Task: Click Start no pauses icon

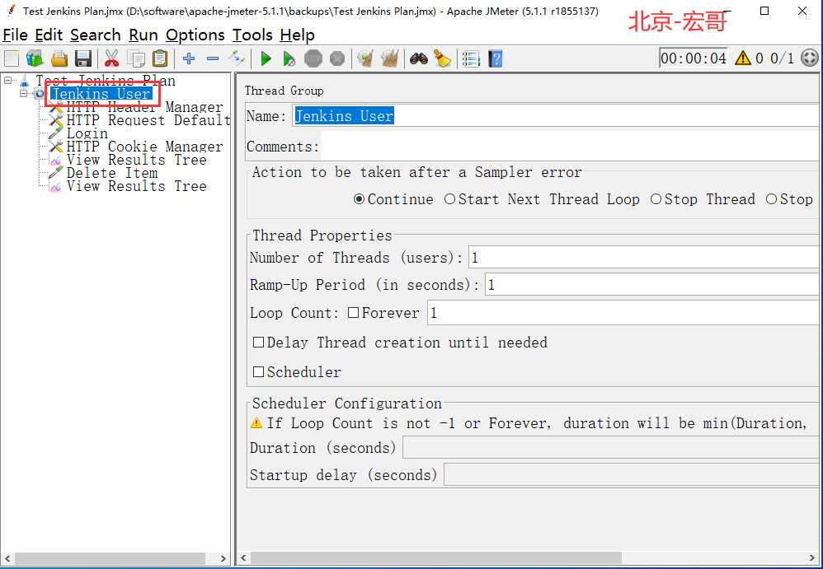Action: coord(289,58)
